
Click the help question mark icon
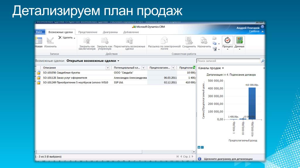[x=262, y=27]
